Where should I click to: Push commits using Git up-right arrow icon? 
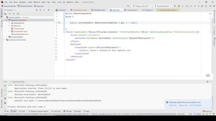[198, 6]
